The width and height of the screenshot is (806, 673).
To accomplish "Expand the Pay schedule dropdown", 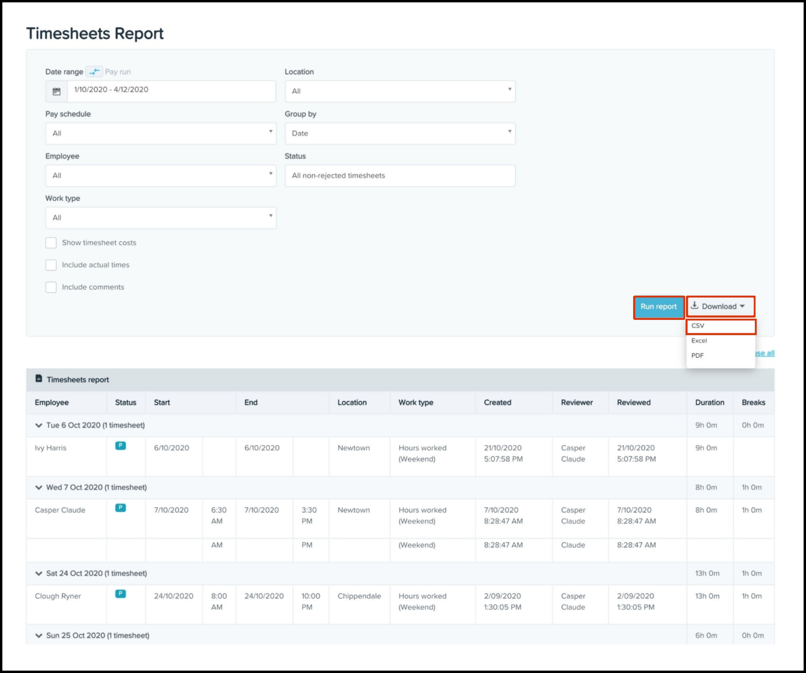I will [x=161, y=133].
